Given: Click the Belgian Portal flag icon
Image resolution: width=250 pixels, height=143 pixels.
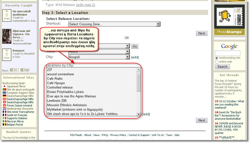Looking at the screenshot, I should [x=4, y=125].
